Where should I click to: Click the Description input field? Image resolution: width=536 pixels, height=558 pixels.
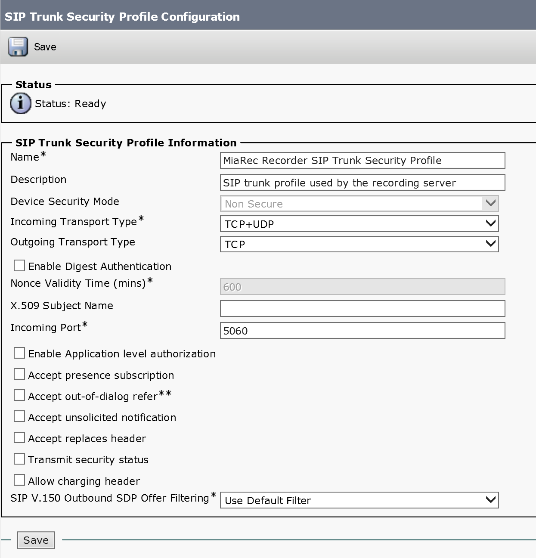point(362,182)
